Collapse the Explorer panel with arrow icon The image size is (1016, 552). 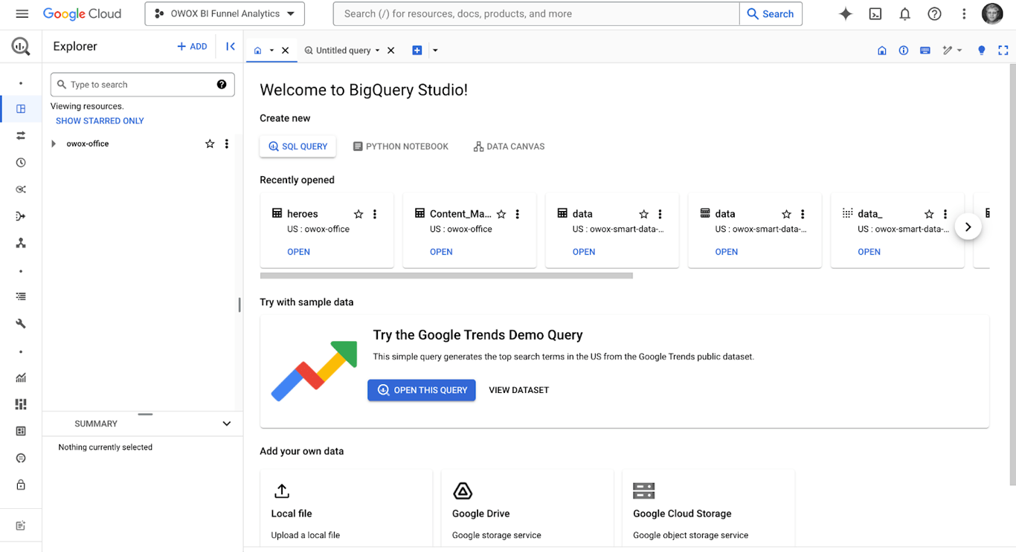point(231,46)
